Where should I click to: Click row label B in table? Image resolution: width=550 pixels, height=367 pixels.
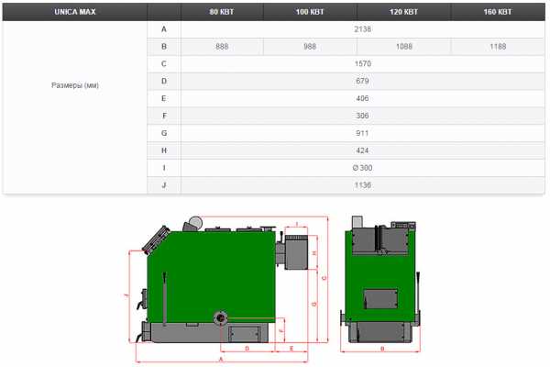(x=164, y=47)
